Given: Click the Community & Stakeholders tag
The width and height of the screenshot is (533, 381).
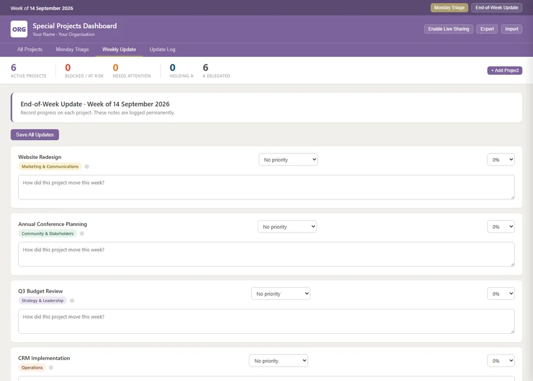Looking at the screenshot, I should [48, 234].
